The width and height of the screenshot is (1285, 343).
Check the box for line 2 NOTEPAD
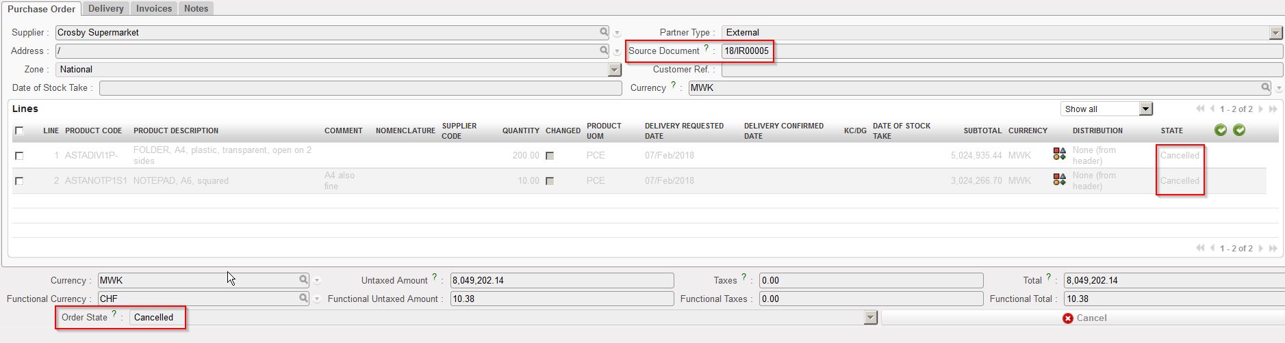point(19,181)
